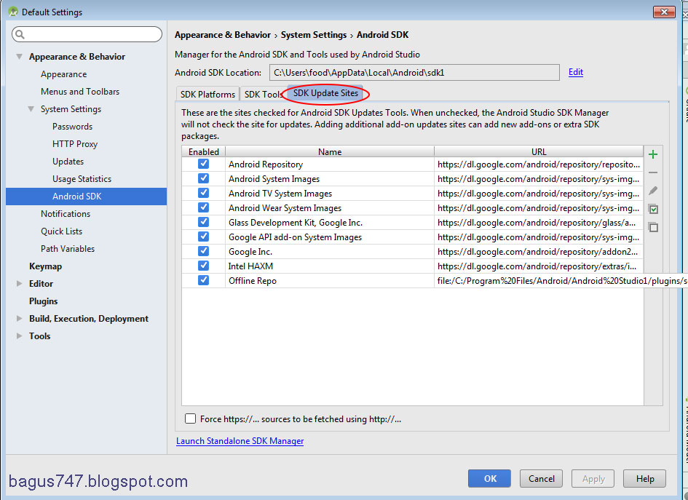
Task: Select Quick Lists in tree
Action: point(61,231)
